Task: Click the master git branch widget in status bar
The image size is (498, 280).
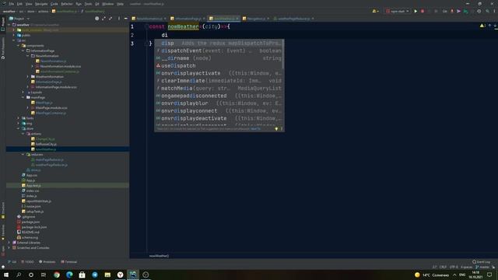Action: 483,267
